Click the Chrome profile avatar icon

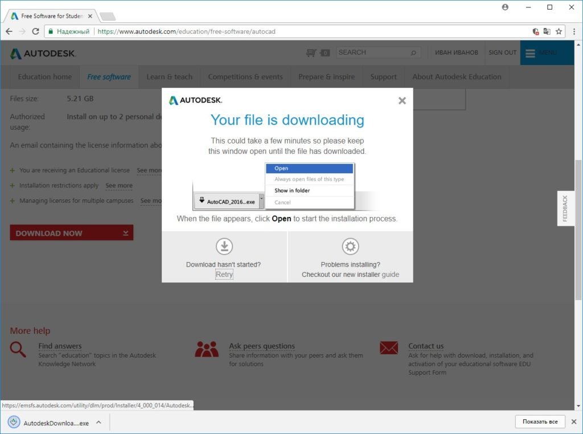(505, 7)
